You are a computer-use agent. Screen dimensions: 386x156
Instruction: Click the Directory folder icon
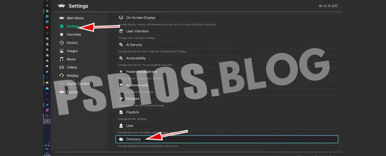pos(121,139)
